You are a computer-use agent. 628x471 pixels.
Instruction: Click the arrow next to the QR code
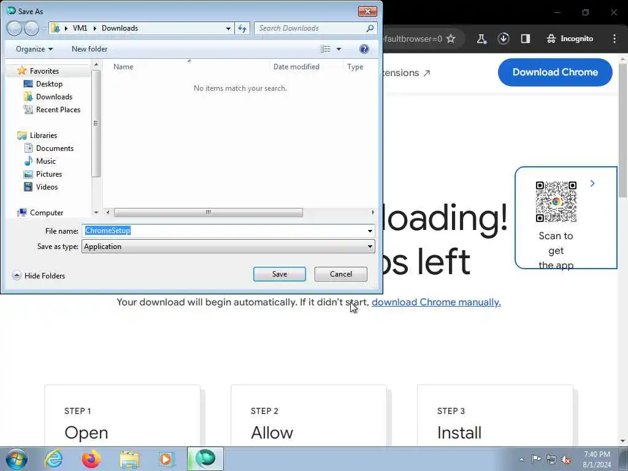point(592,183)
